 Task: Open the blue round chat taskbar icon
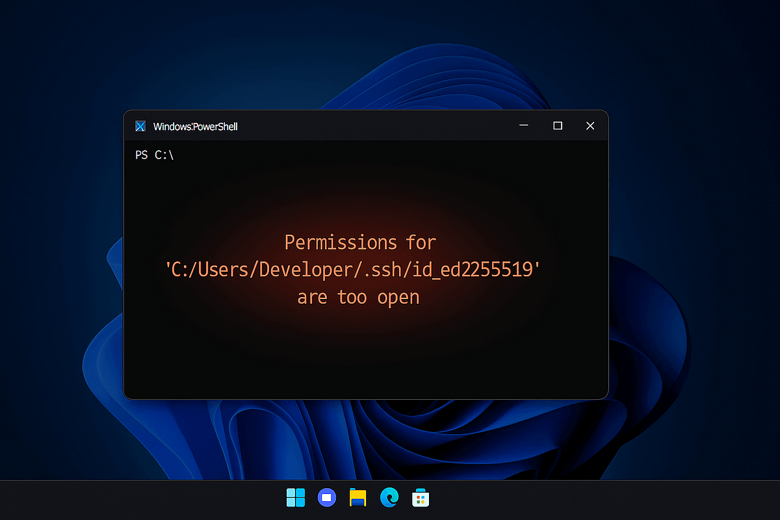(326, 498)
